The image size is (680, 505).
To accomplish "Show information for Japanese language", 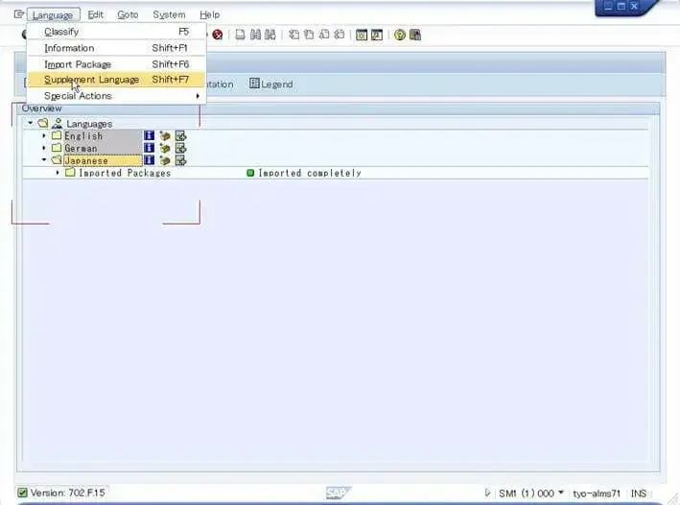I will (149, 160).
